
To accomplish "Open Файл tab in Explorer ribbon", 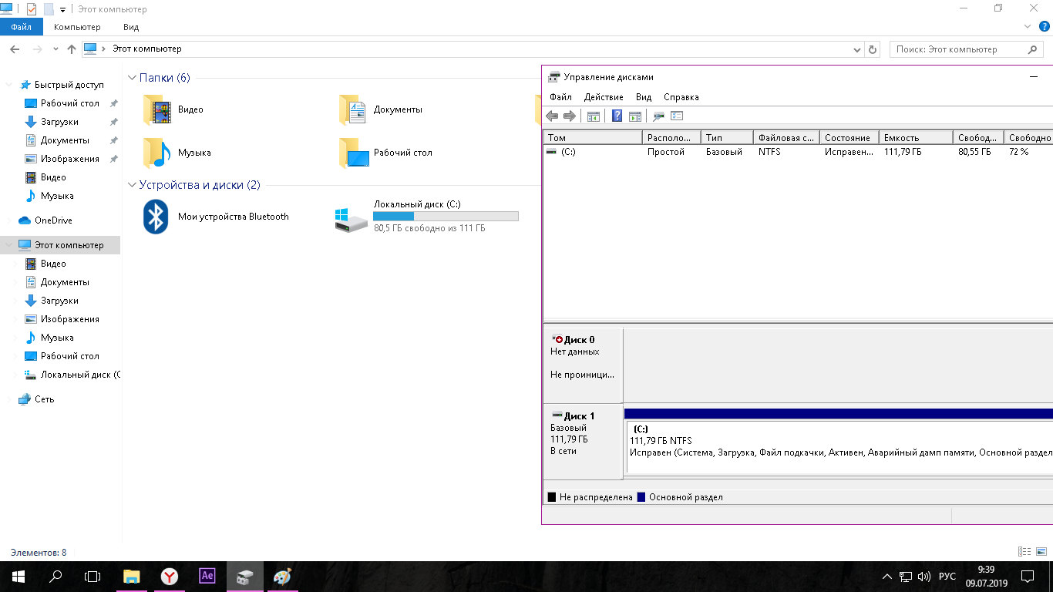I will coord(21,27).
